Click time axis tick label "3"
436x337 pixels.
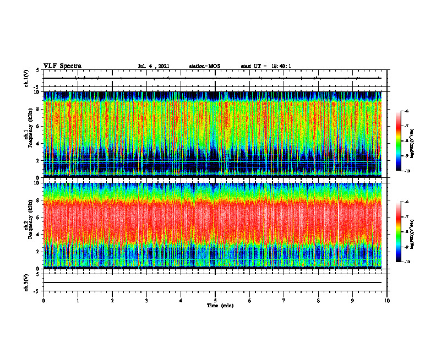tap(146, 301)
